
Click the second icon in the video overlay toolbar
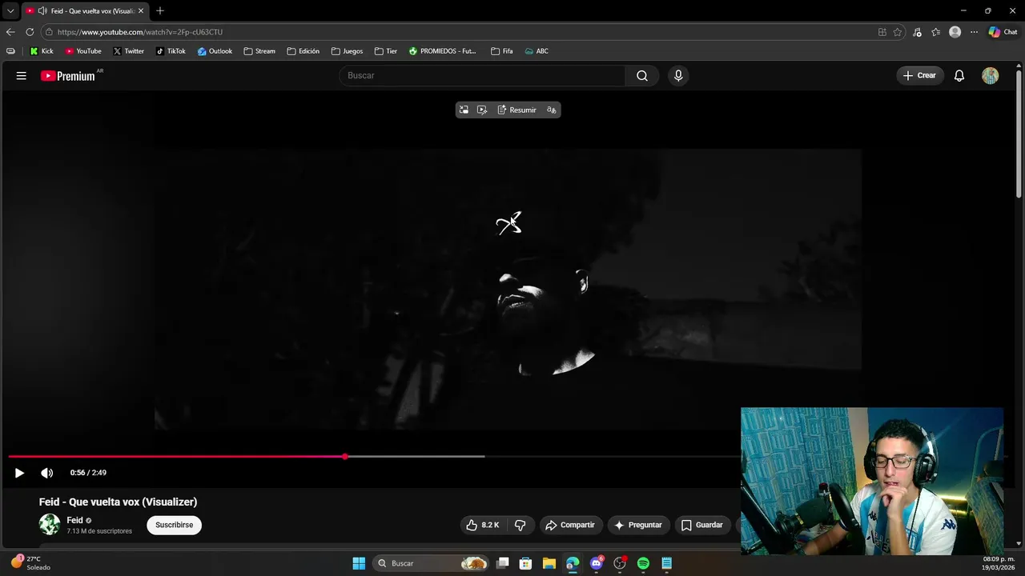pyautogui.click(x=481, y=110)
